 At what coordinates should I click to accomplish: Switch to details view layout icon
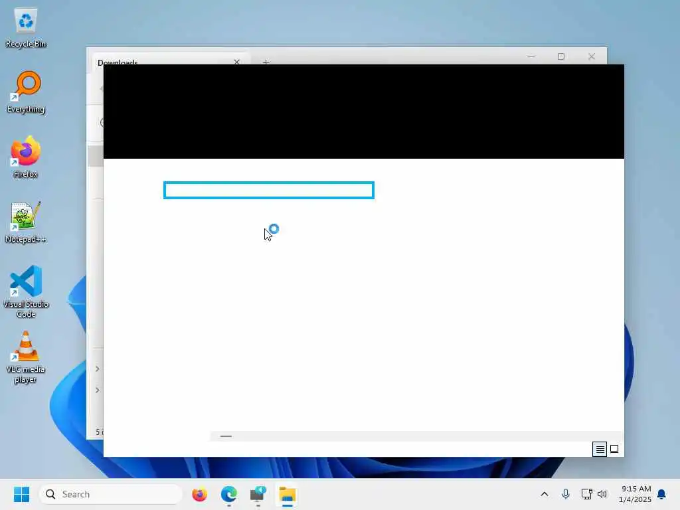coord(600,449)
